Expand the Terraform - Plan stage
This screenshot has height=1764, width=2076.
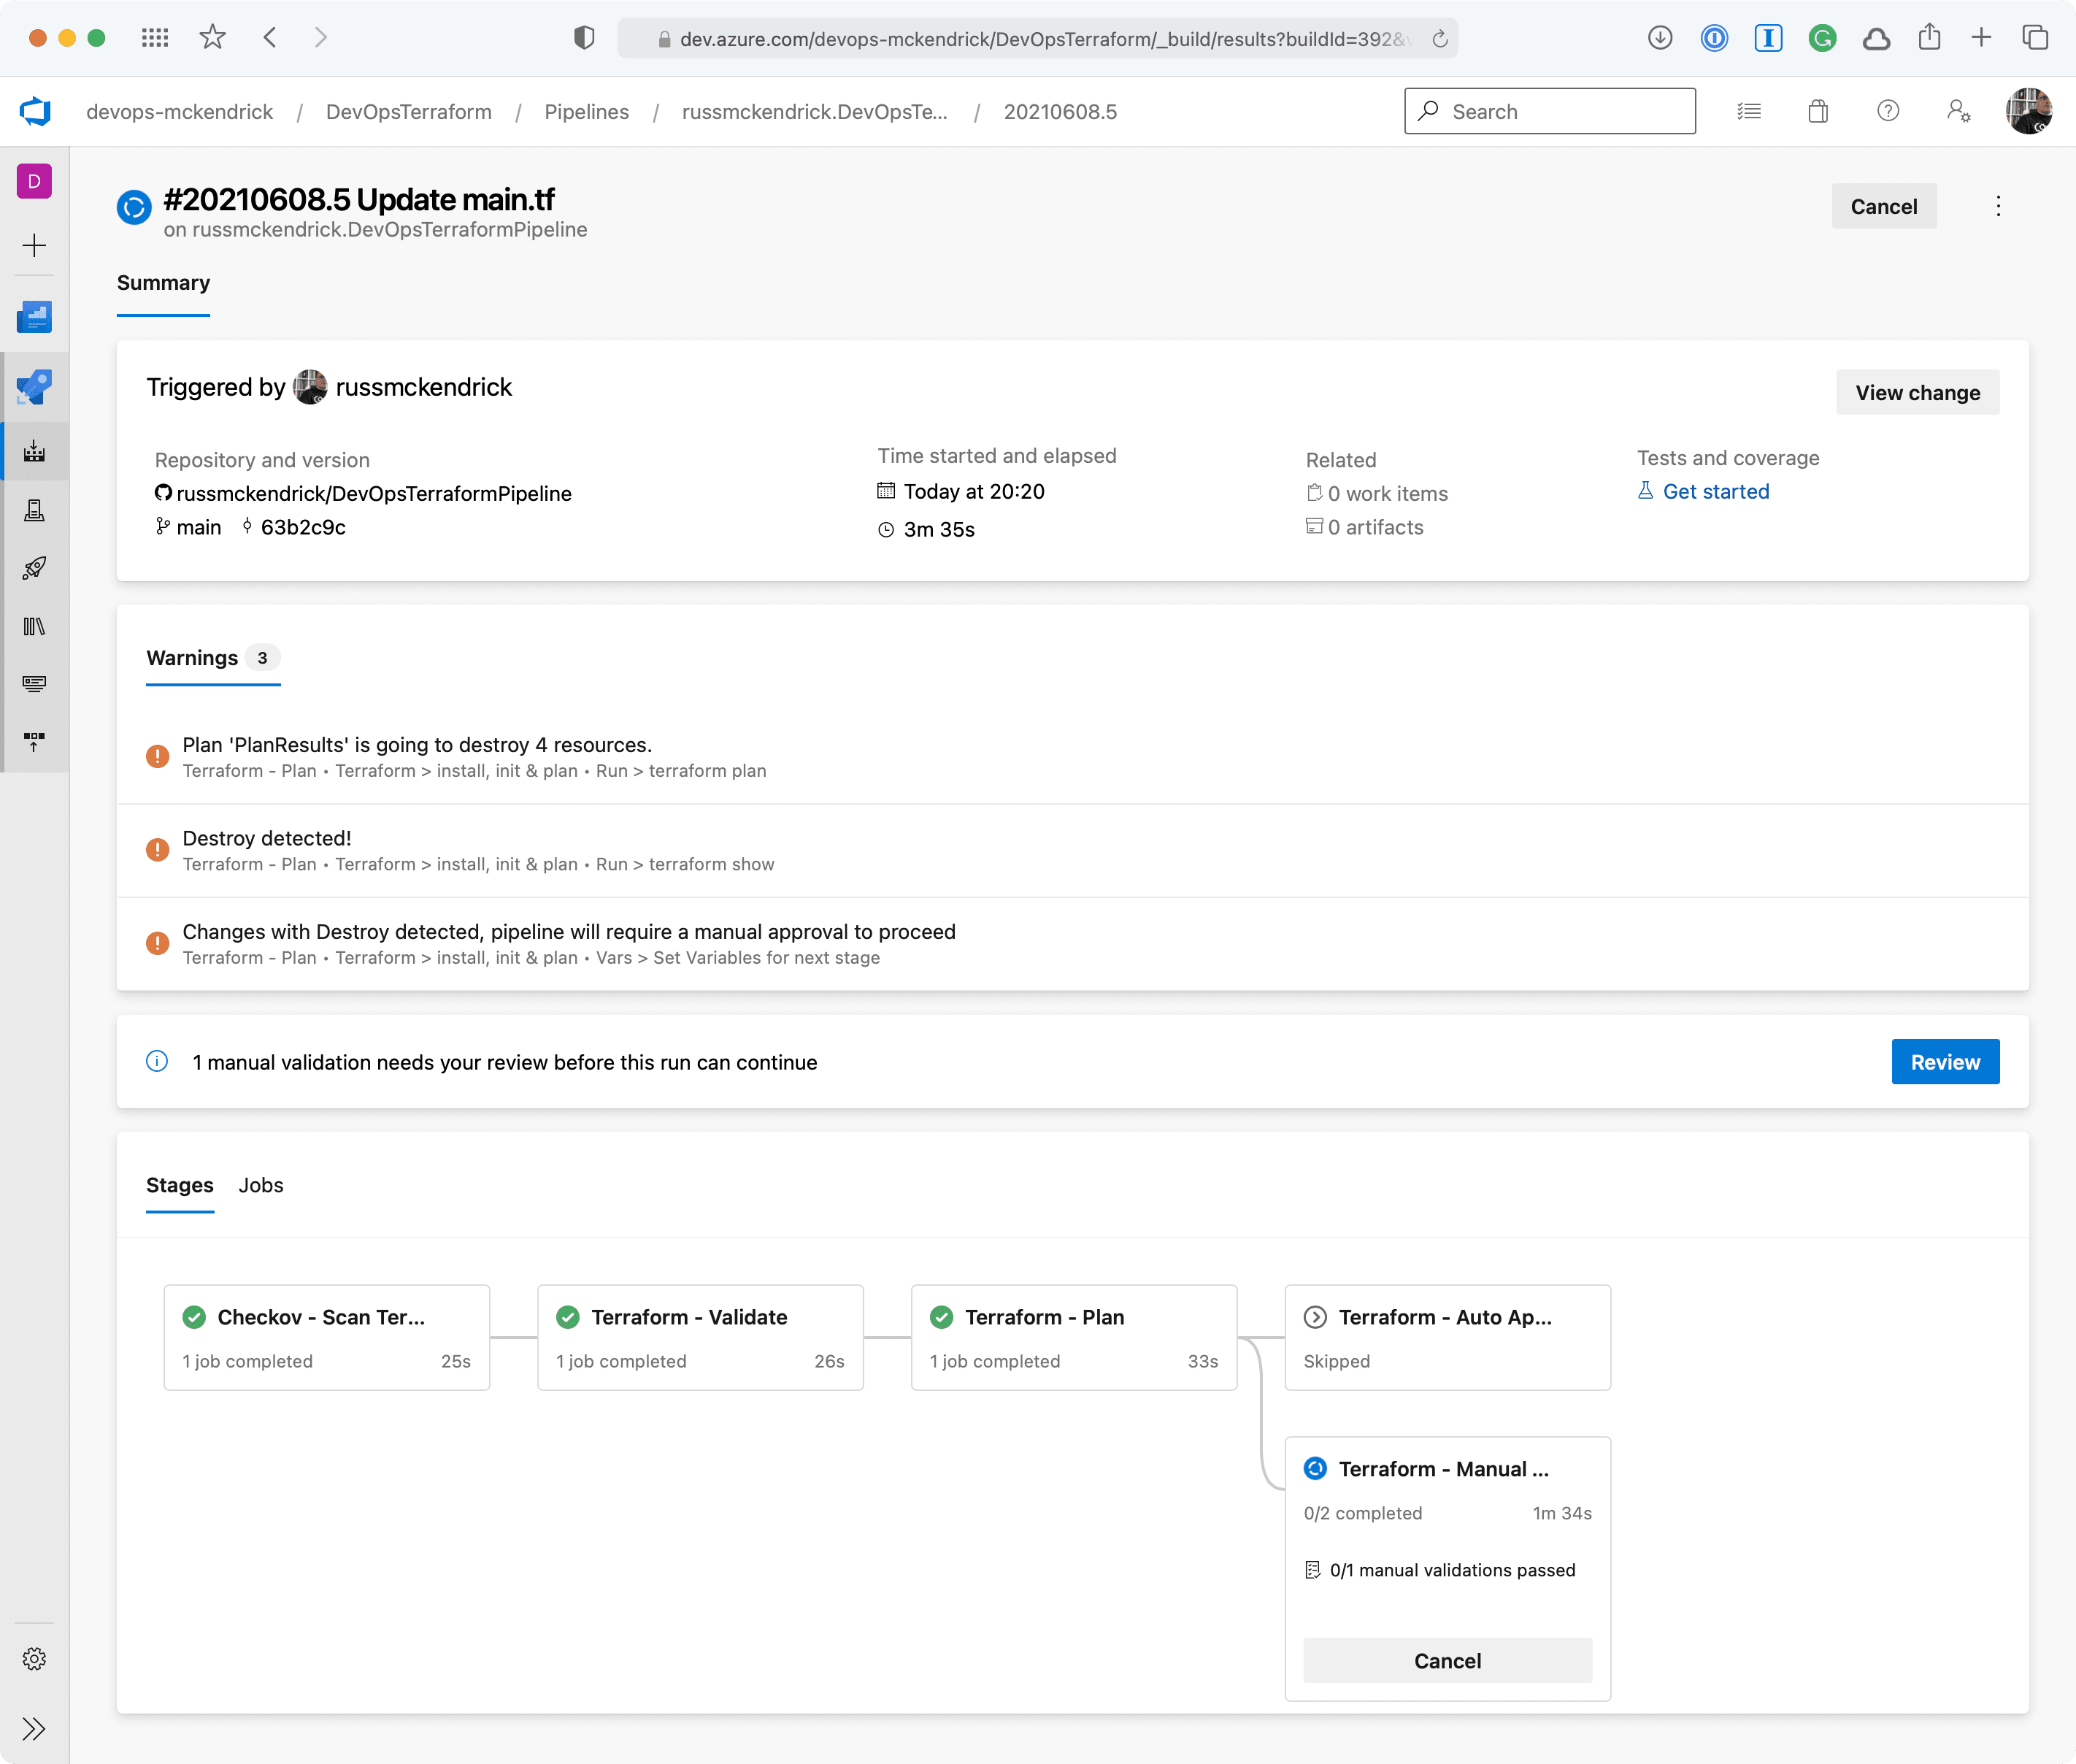1074,1337
